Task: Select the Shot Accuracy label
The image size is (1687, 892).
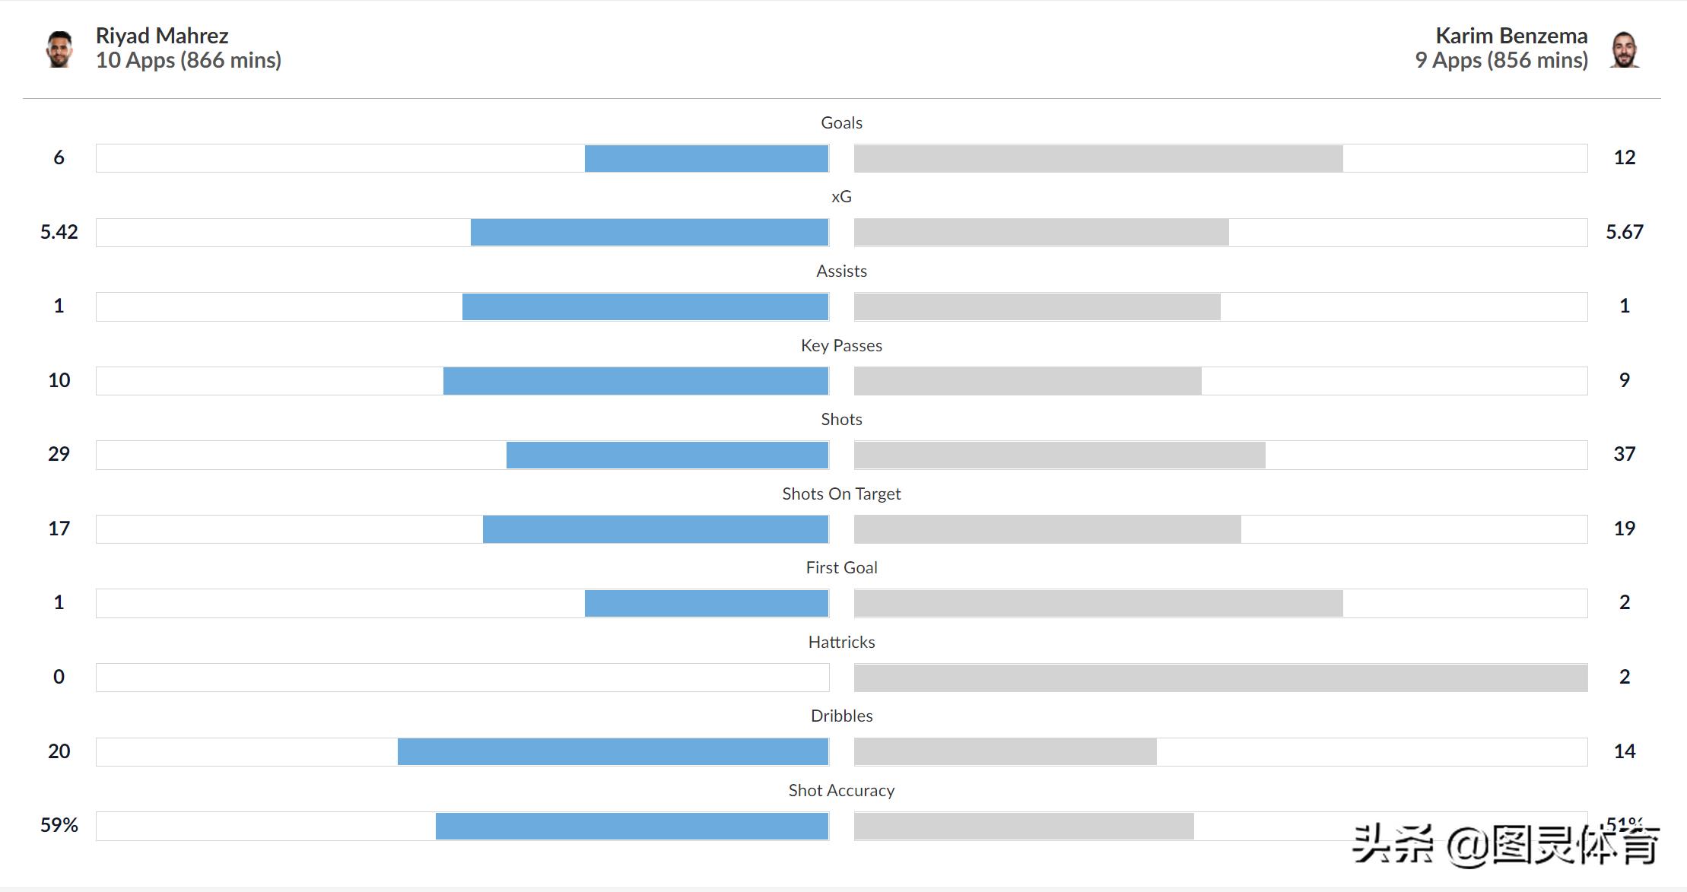Action: [841, 790]
